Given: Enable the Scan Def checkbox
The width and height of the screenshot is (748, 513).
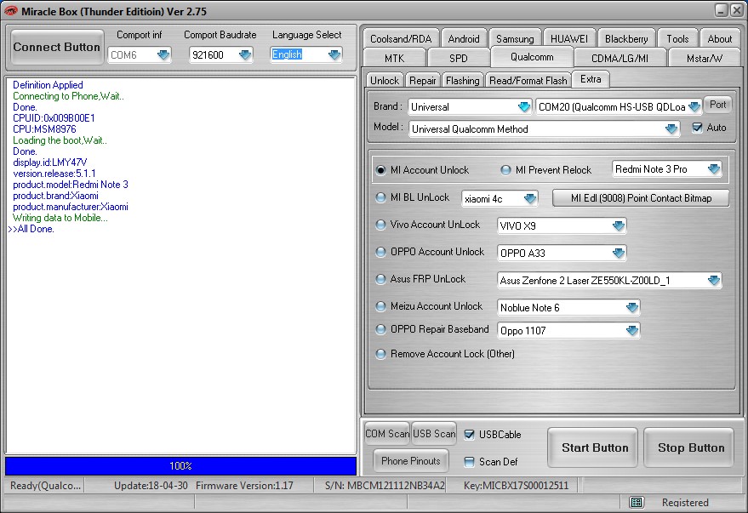Looking at the screenshot, I should coord(469,461).
